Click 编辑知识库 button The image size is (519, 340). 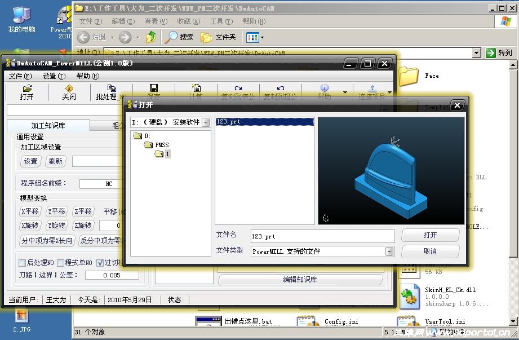tap(300, 280)
